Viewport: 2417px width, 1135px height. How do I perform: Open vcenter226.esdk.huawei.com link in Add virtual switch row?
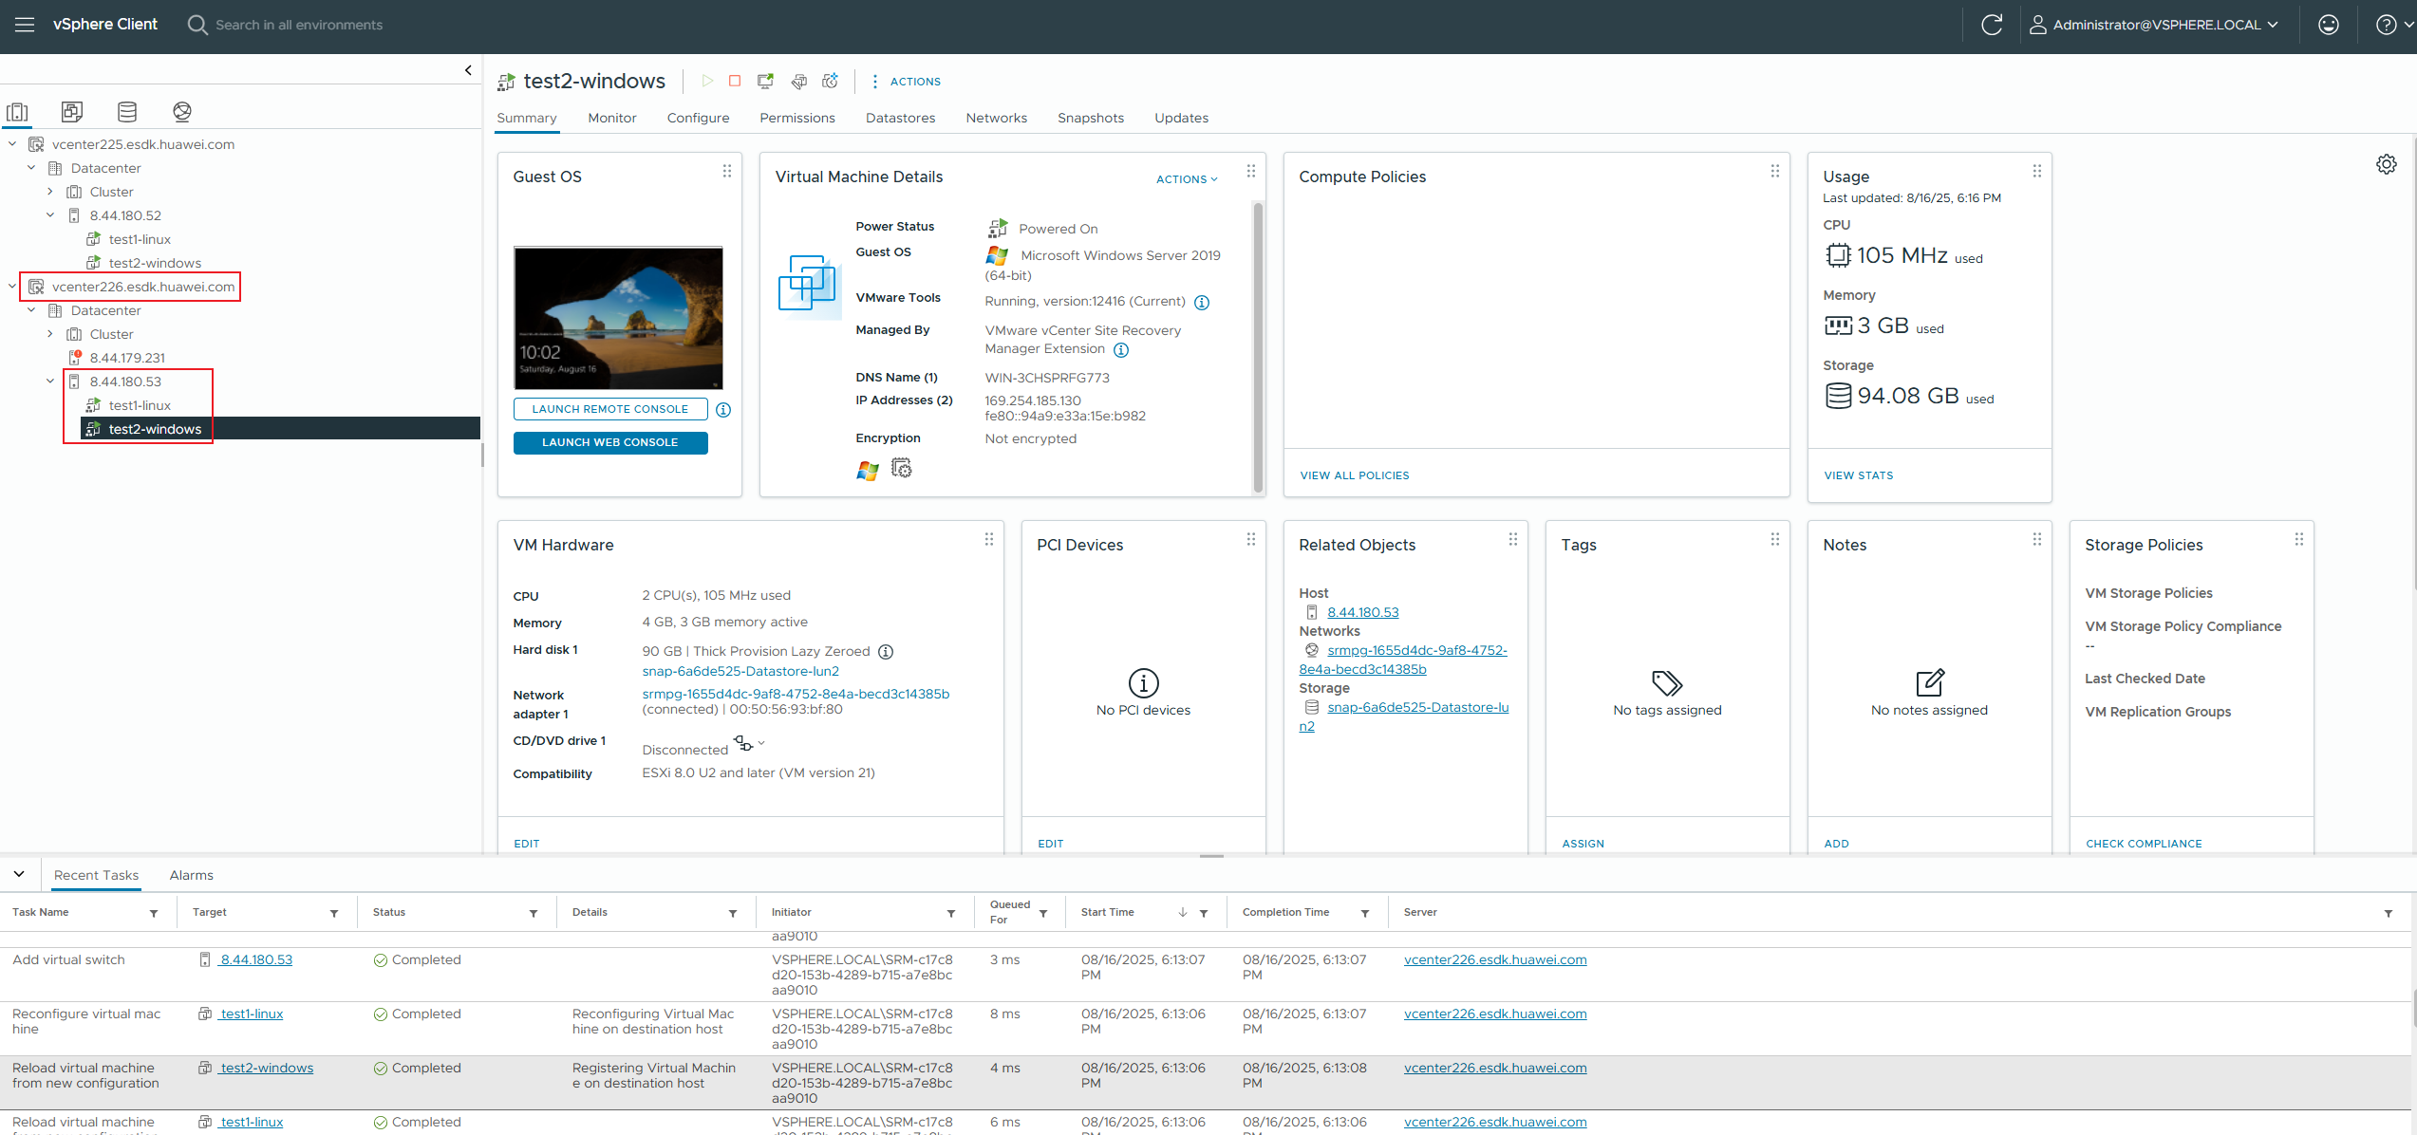pyautogui.click(x=1495, y=959)
